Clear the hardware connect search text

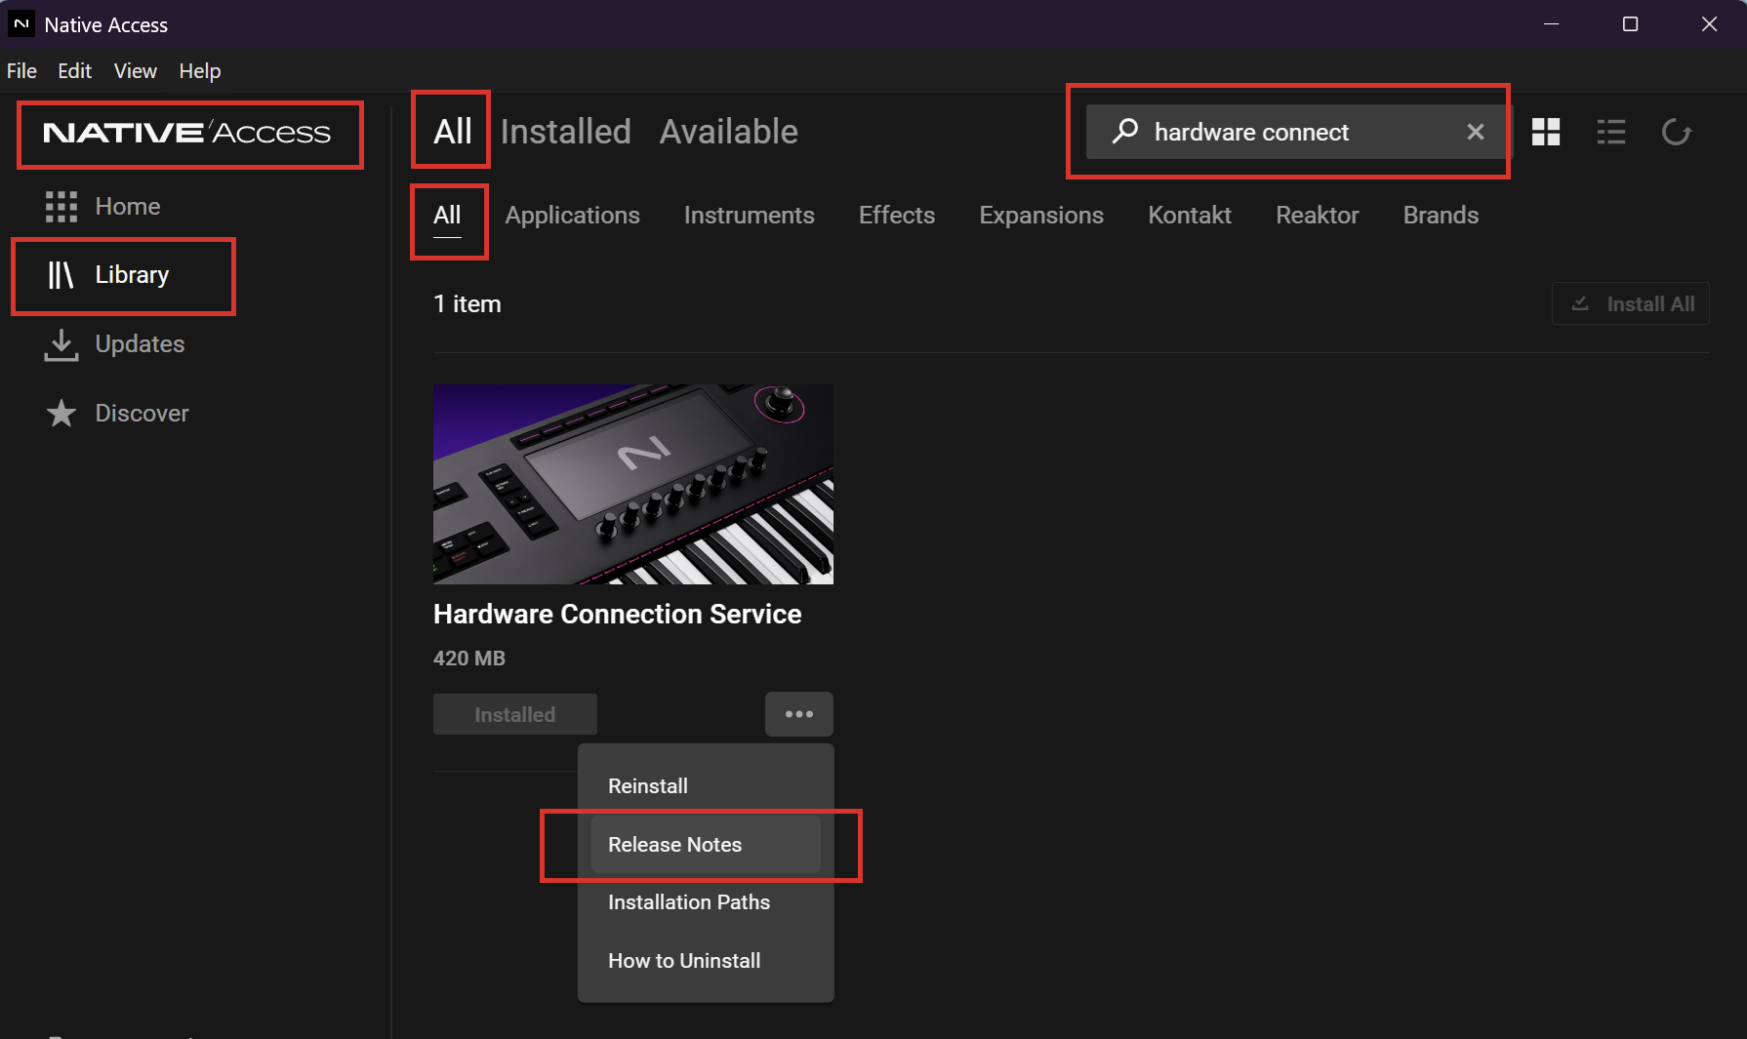[x=1476, y=132]
